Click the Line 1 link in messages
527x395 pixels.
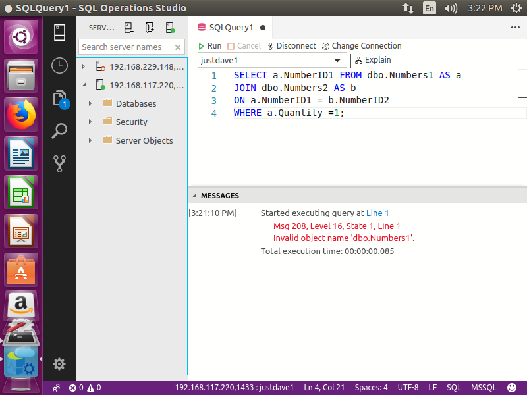pyautogui.click(x=377, y=213)
